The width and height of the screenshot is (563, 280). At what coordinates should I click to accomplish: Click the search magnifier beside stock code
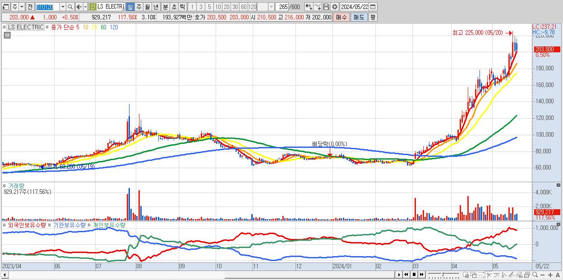pos(70,7)
